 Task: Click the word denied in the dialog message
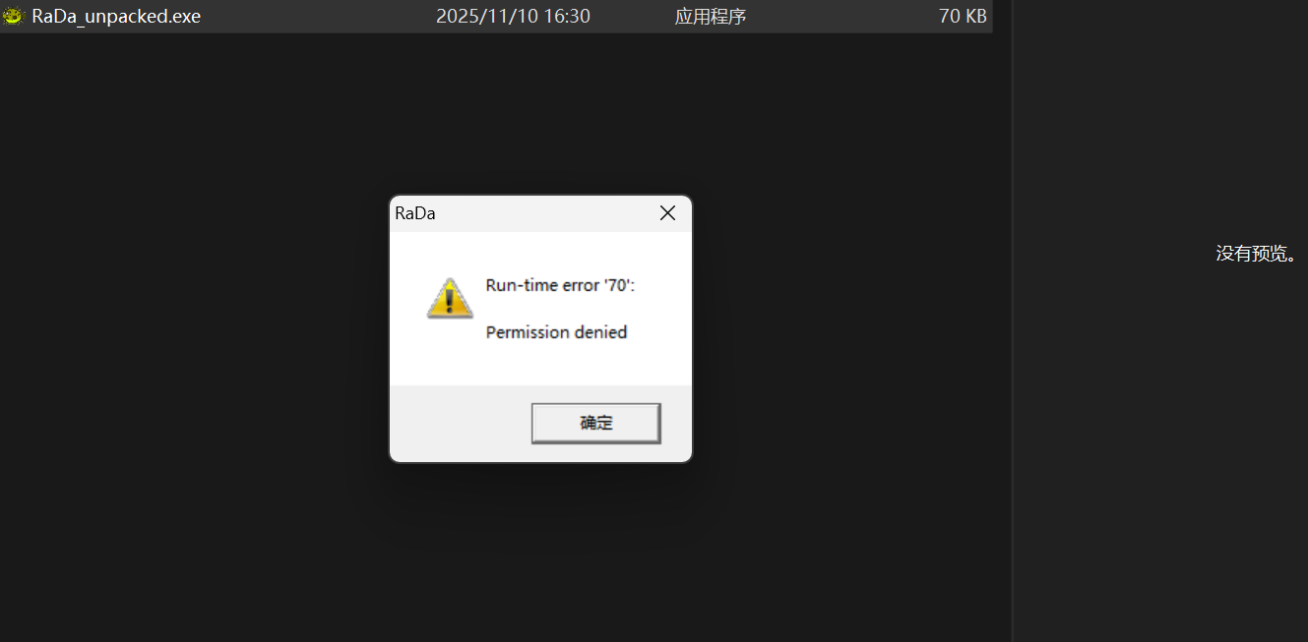click(601, 332)
